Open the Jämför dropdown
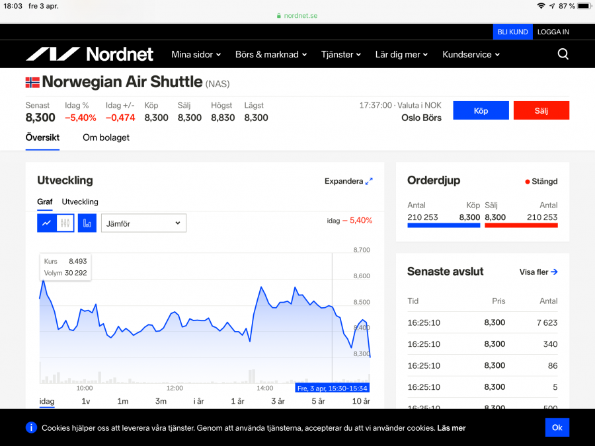The image size is (595, 446). [x=143, y=223]
